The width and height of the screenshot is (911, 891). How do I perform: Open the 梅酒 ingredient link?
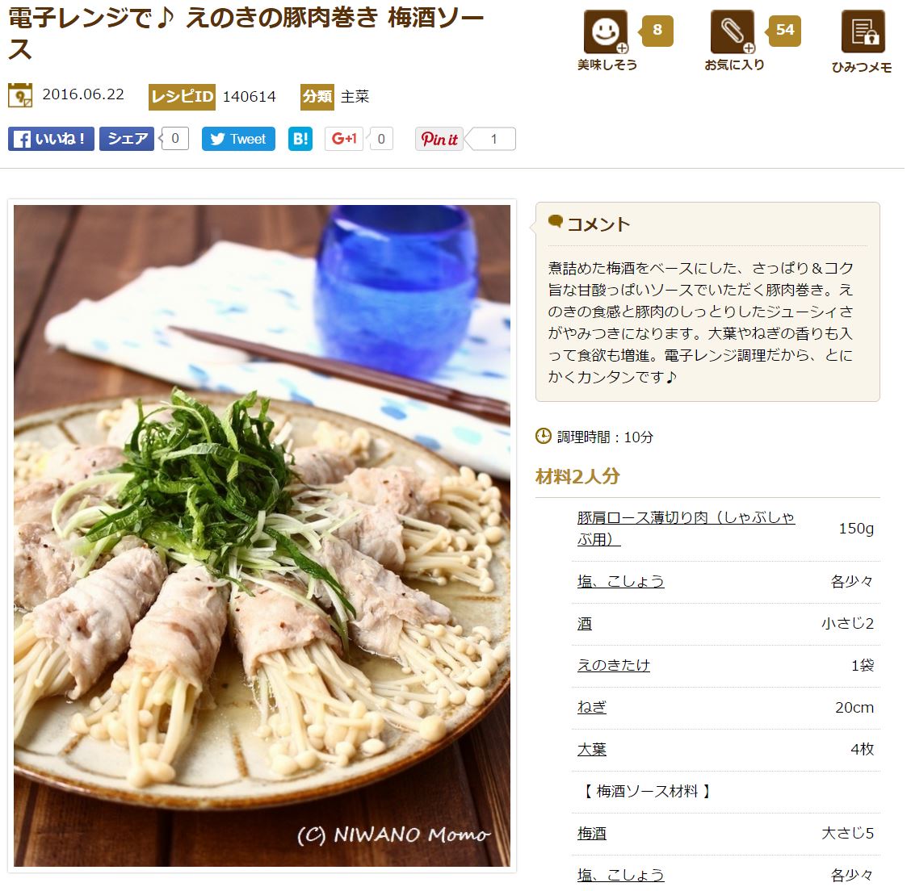[x=591, y=834]
